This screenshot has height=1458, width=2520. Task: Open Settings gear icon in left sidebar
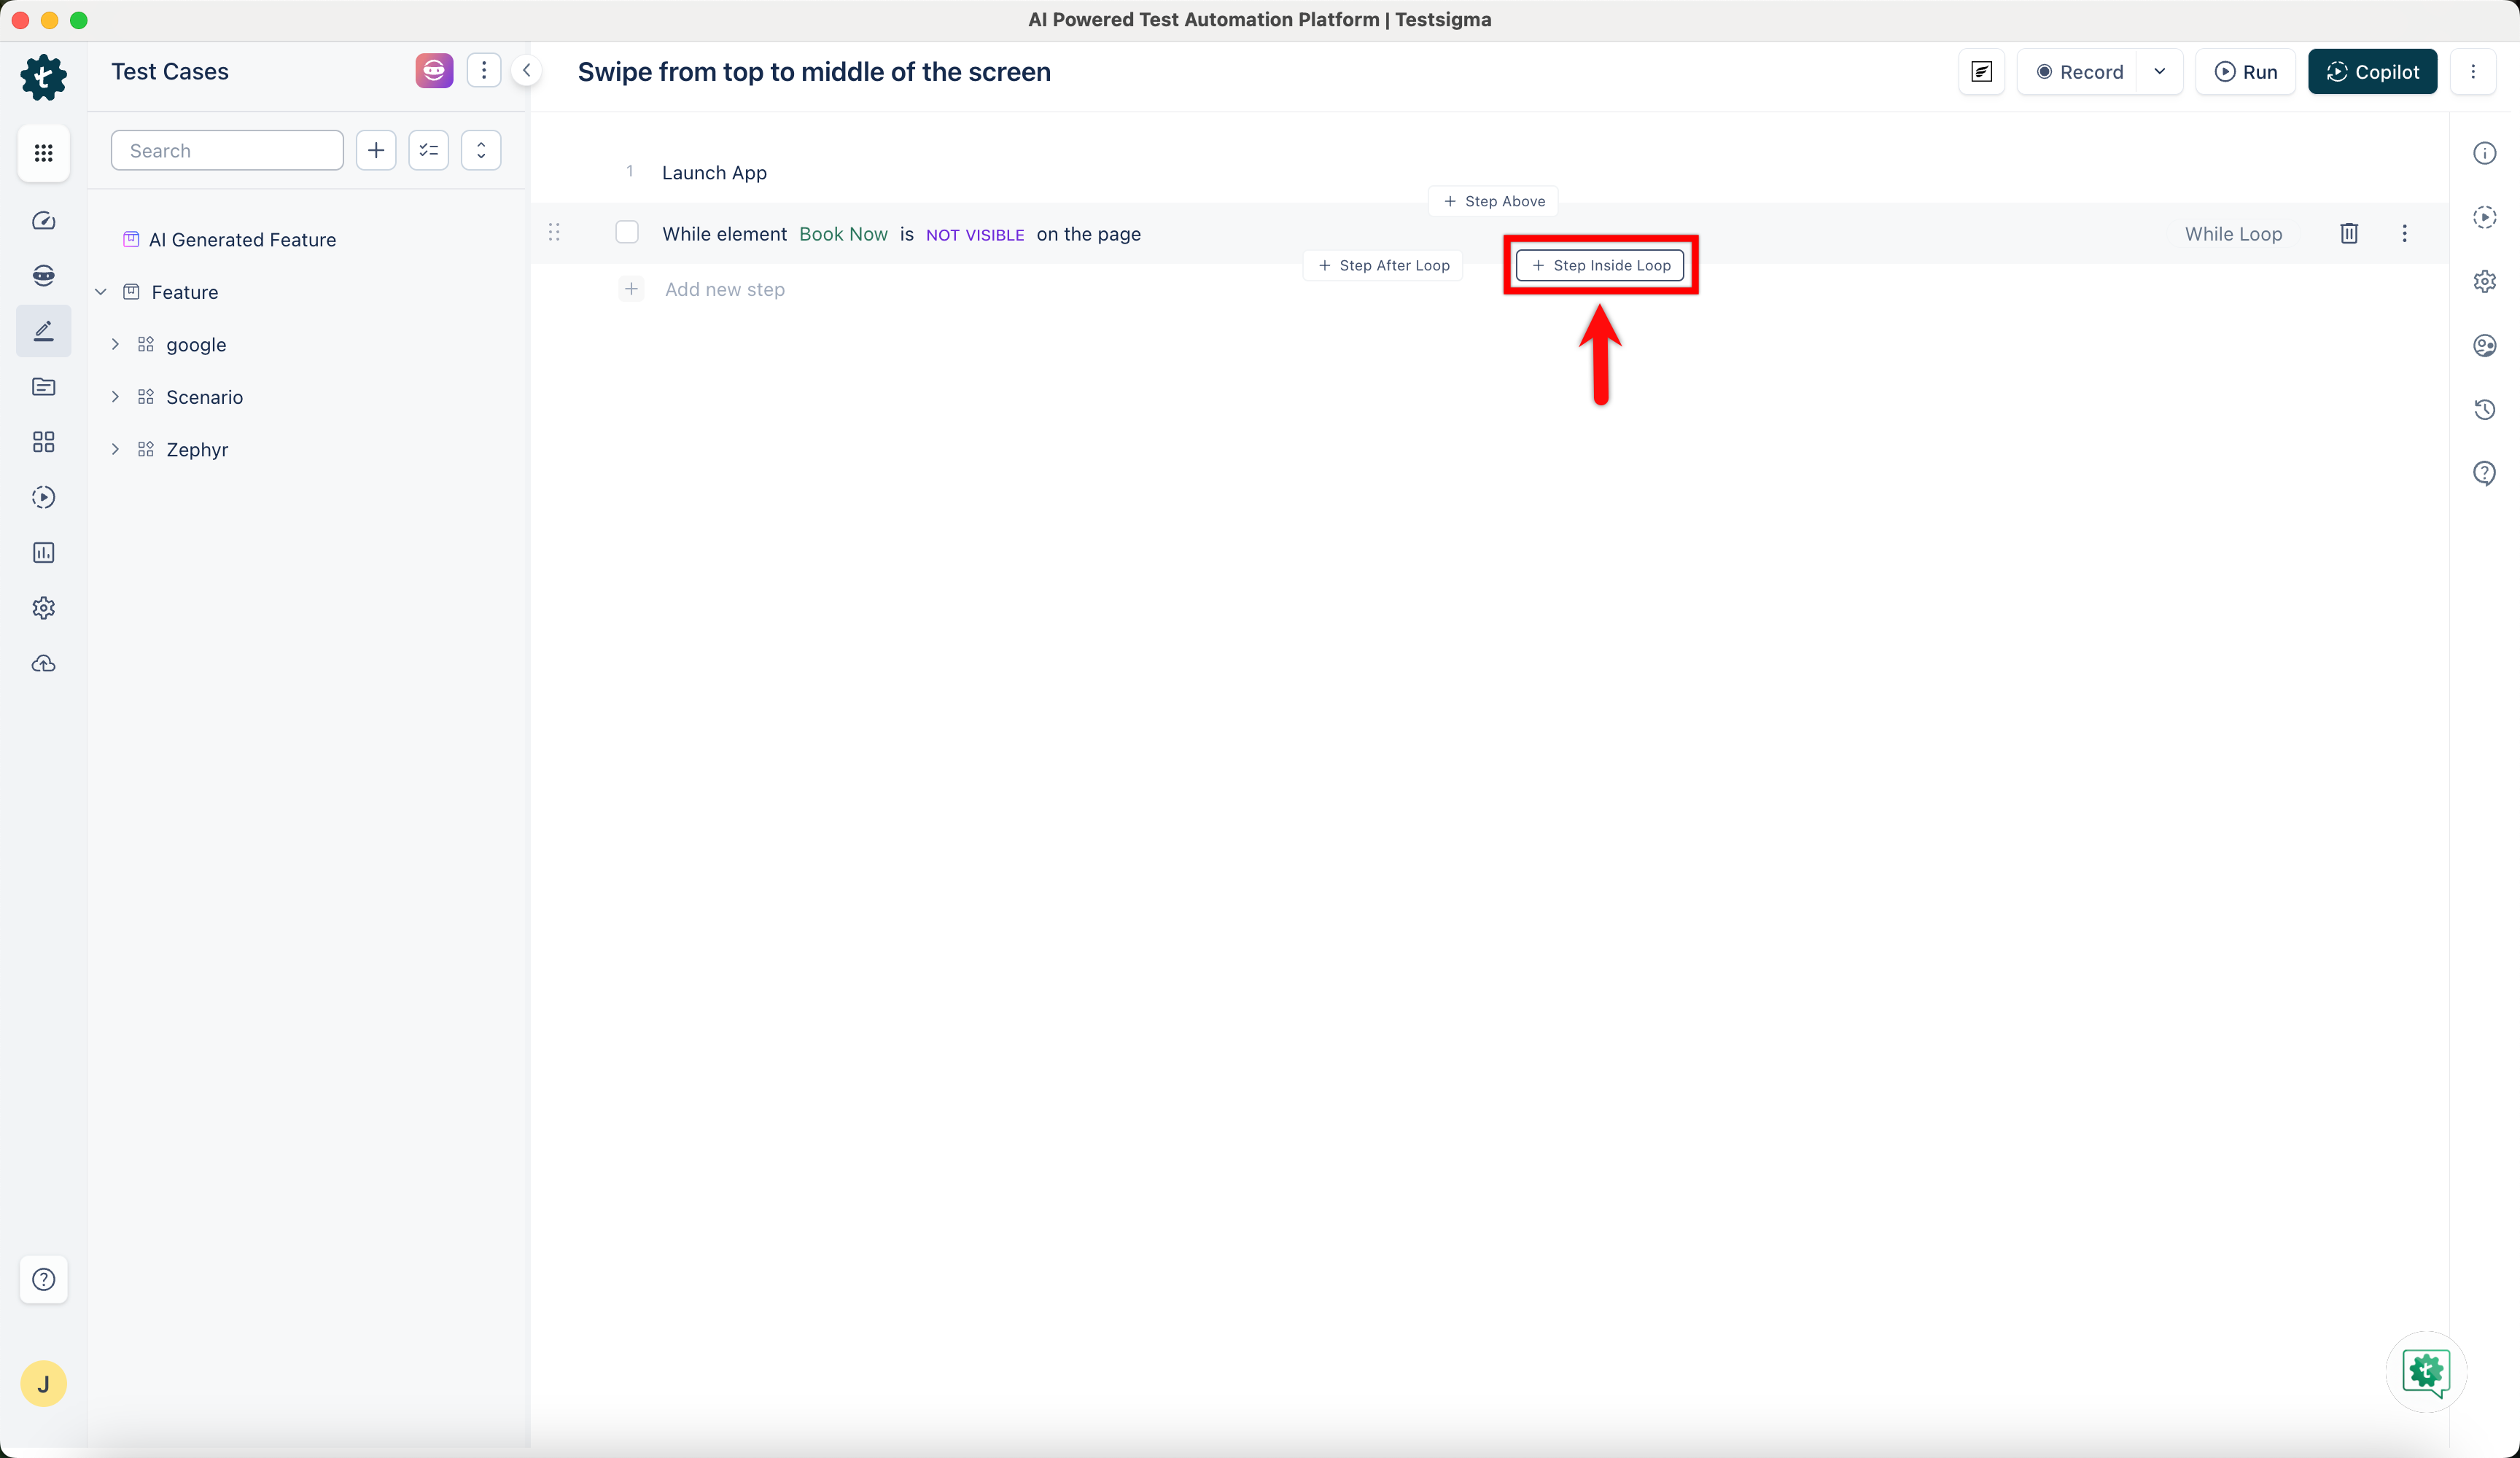point(43,608)
